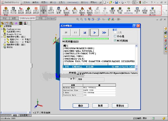The image size is (168, 121).
Task: Click Create Library Object (创建库对象) icon
Action: pyautogui.click(x=112, y=10)
